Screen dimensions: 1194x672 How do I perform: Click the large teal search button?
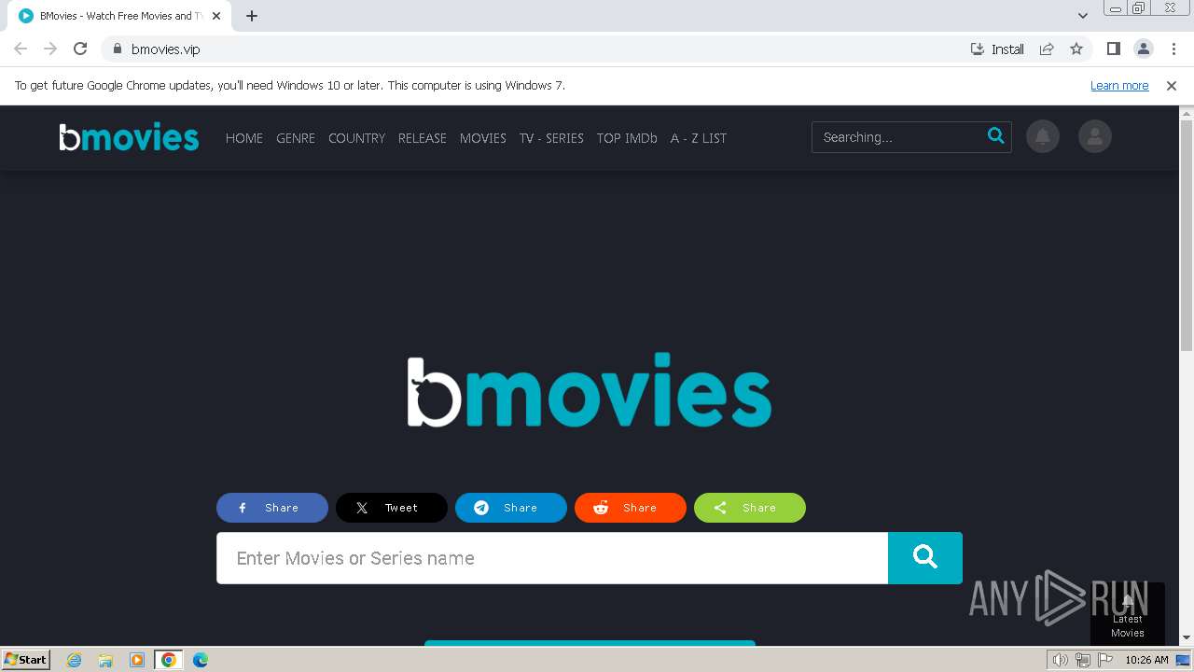[x=924, y=558]
